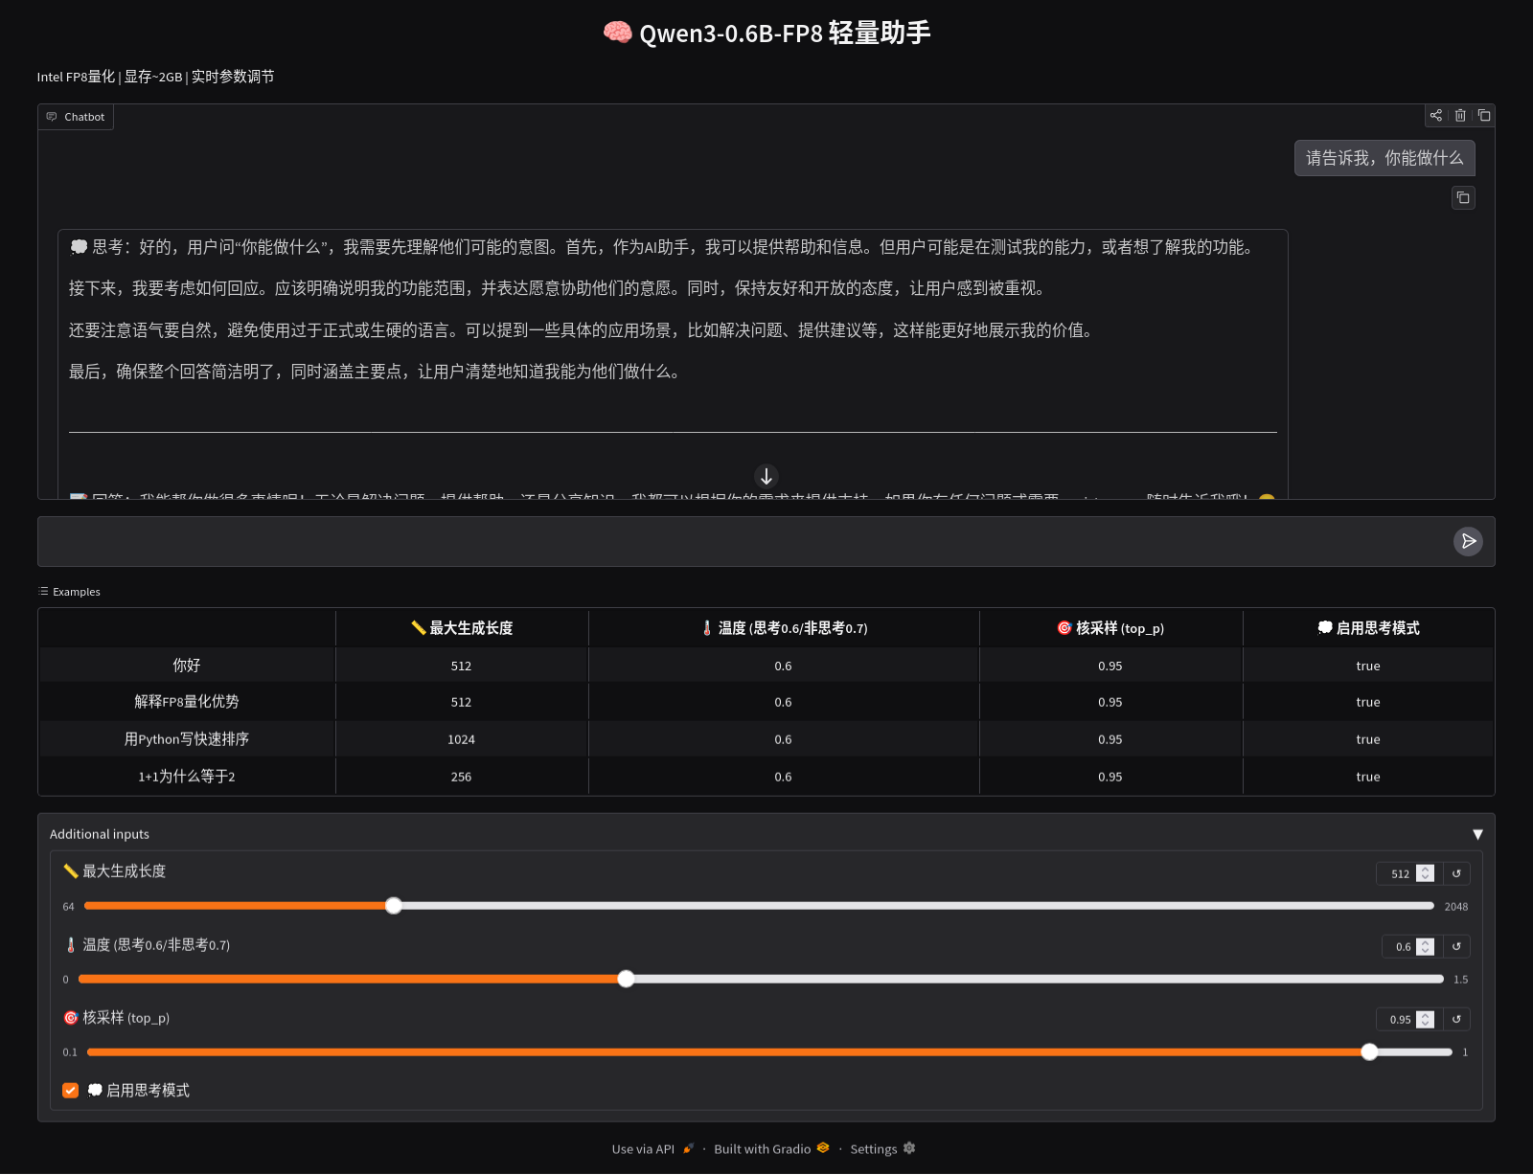Click the chatbot share icon

coord(1435,116)
